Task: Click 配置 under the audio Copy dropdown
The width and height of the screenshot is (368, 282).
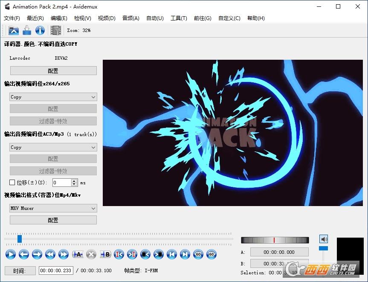Action: (x=53, y=159)
